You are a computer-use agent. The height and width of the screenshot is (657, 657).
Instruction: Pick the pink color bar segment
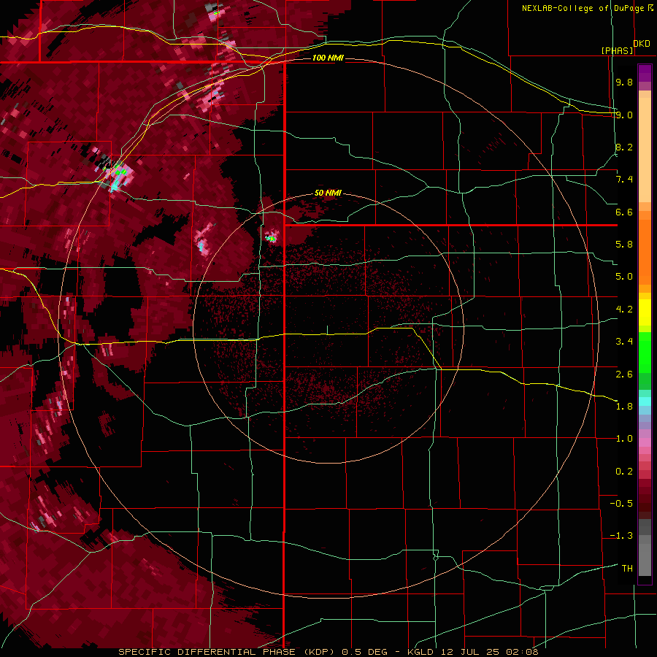[x=645, y=442]
